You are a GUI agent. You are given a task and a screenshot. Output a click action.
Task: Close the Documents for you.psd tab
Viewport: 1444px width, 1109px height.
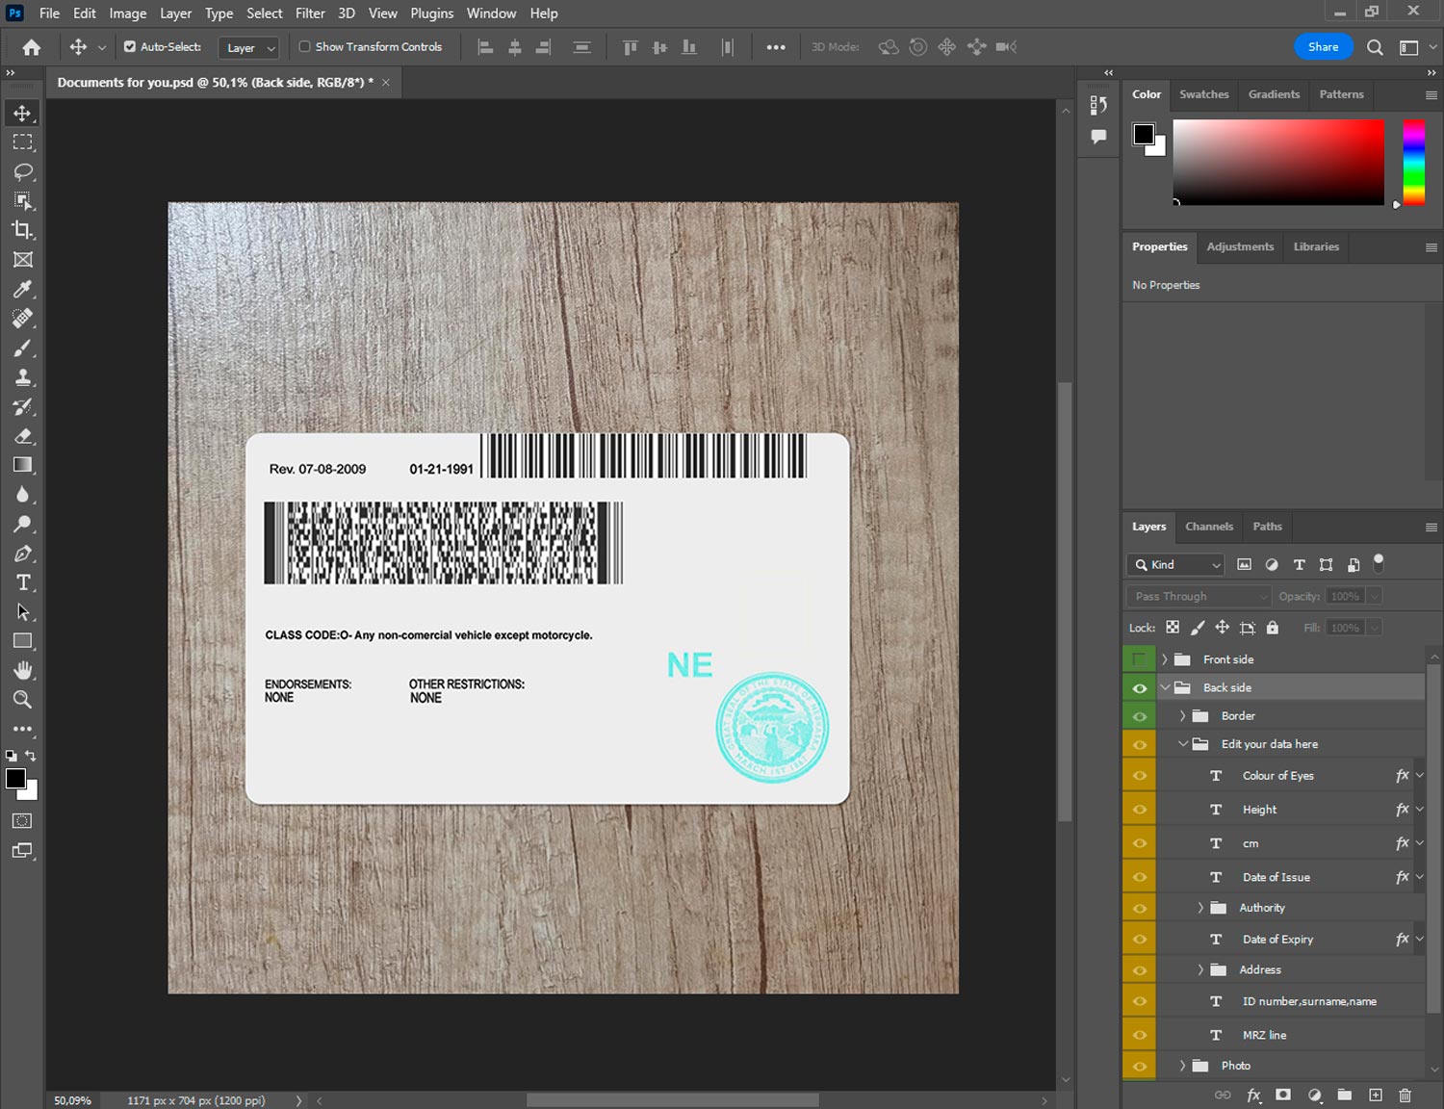coord(386,83)
